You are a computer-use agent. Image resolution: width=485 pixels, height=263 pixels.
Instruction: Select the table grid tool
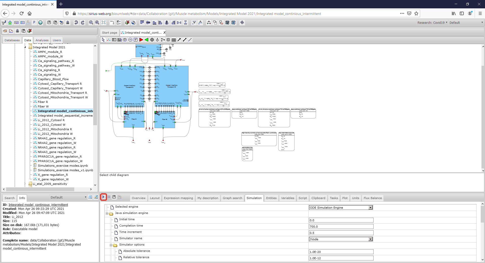pos(174,40)
